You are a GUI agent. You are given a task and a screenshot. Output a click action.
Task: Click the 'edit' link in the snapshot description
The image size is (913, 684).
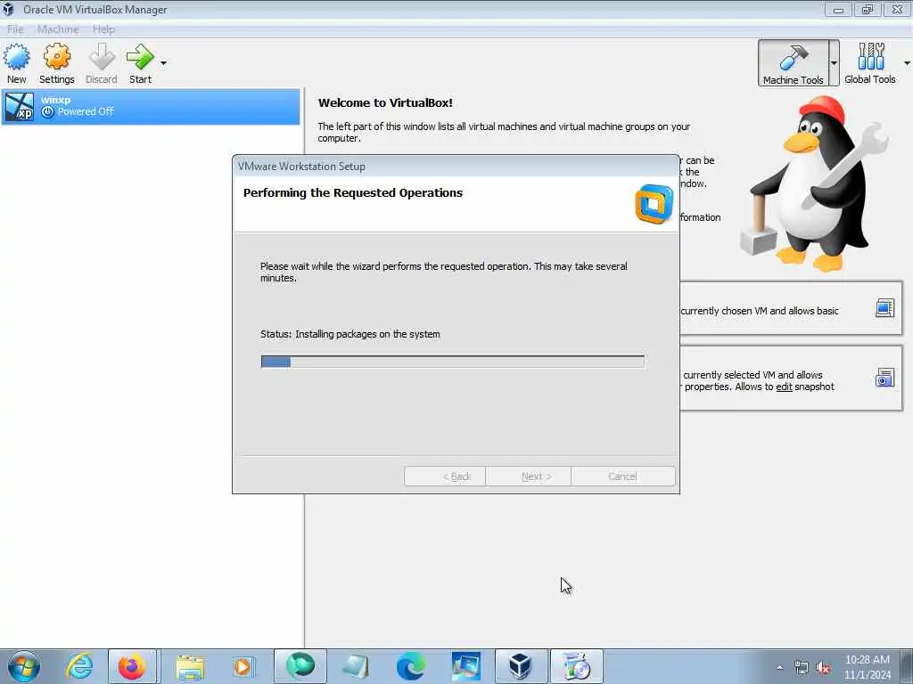[784, 387]
